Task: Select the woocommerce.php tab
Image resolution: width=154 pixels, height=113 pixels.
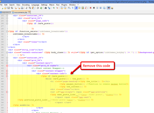Action: click(x=21, y=12)
